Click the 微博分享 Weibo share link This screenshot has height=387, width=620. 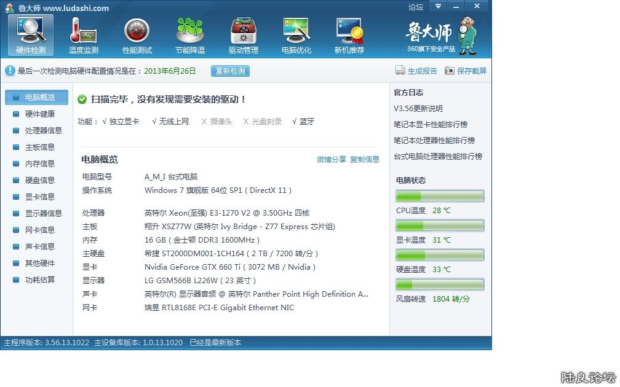332,159
